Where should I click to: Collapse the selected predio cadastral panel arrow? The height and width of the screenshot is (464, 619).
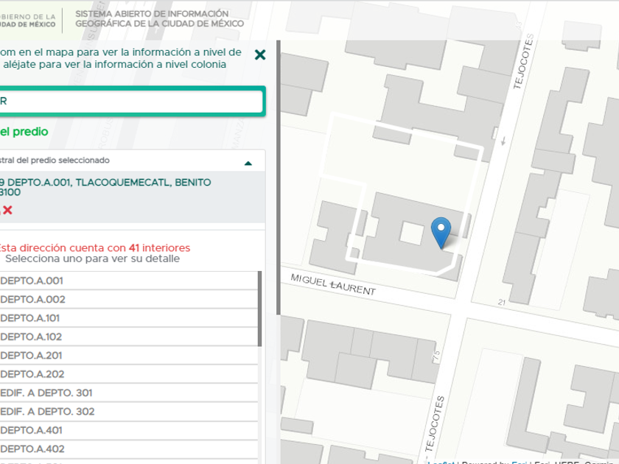point(248,163)
